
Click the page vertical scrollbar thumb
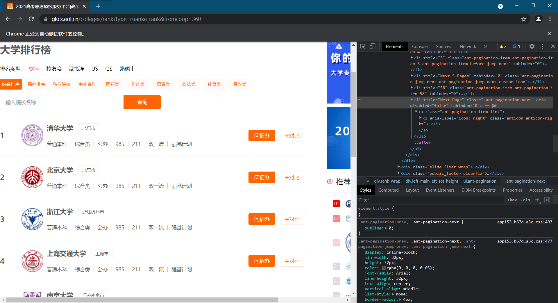coord(353,114)
